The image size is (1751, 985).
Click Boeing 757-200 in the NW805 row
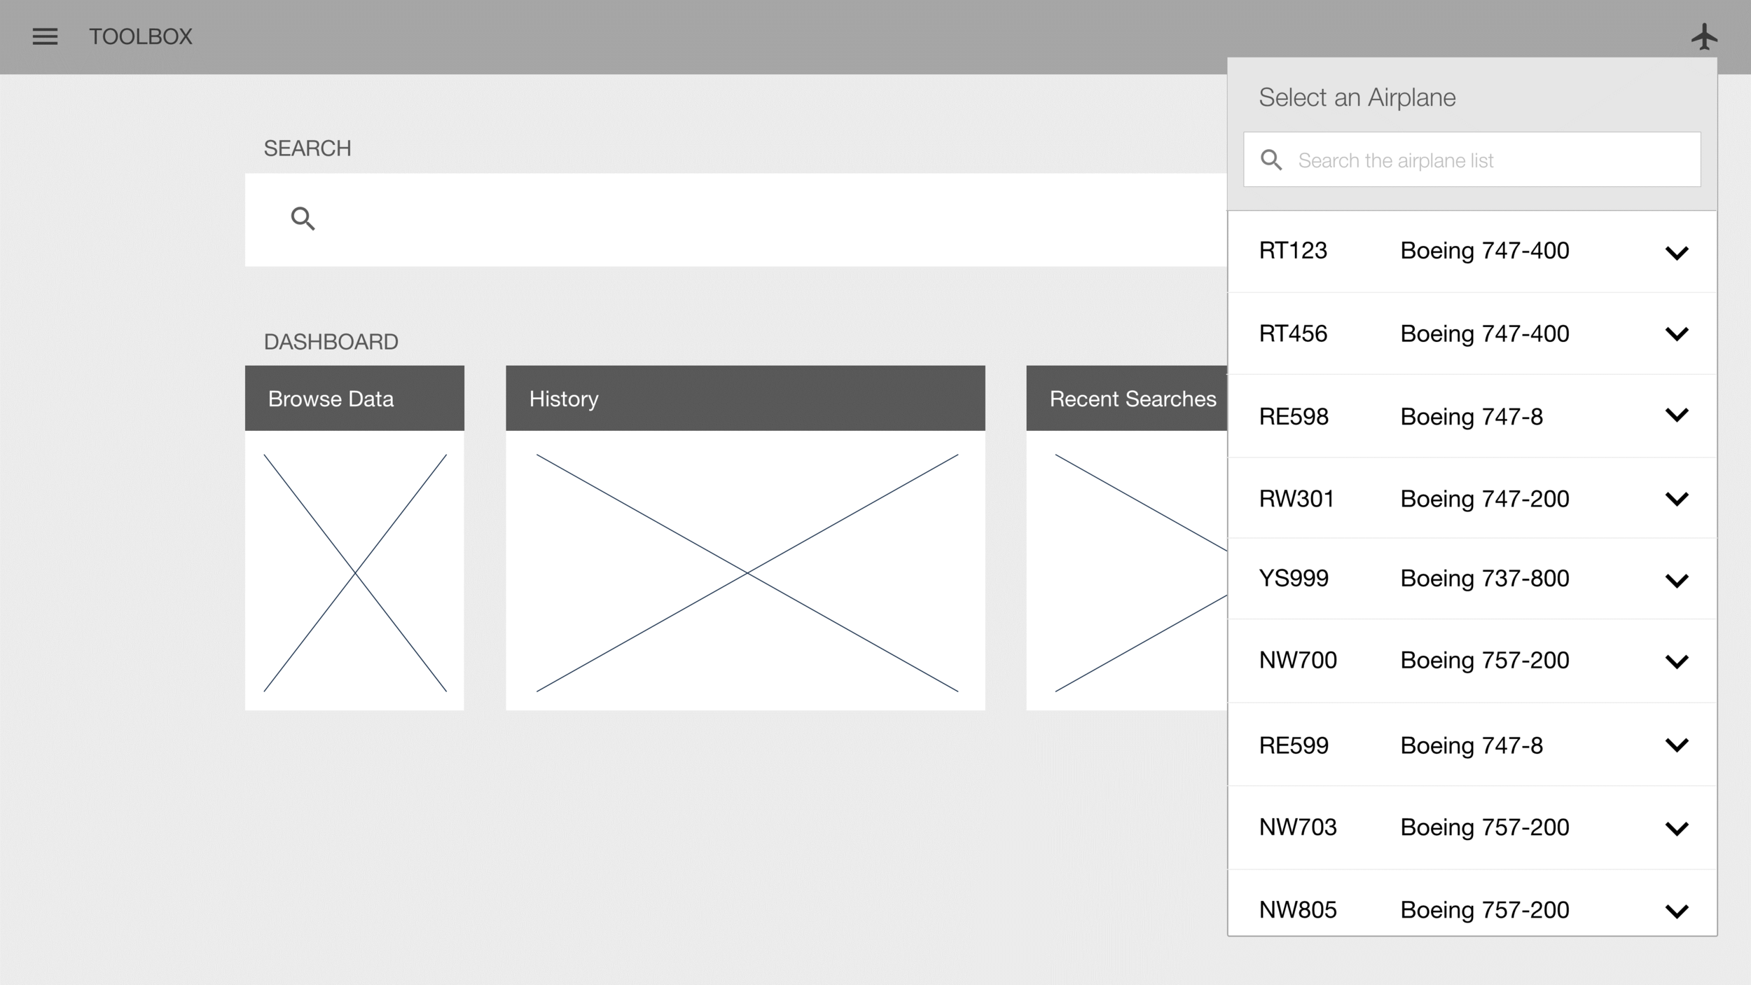1485,910
